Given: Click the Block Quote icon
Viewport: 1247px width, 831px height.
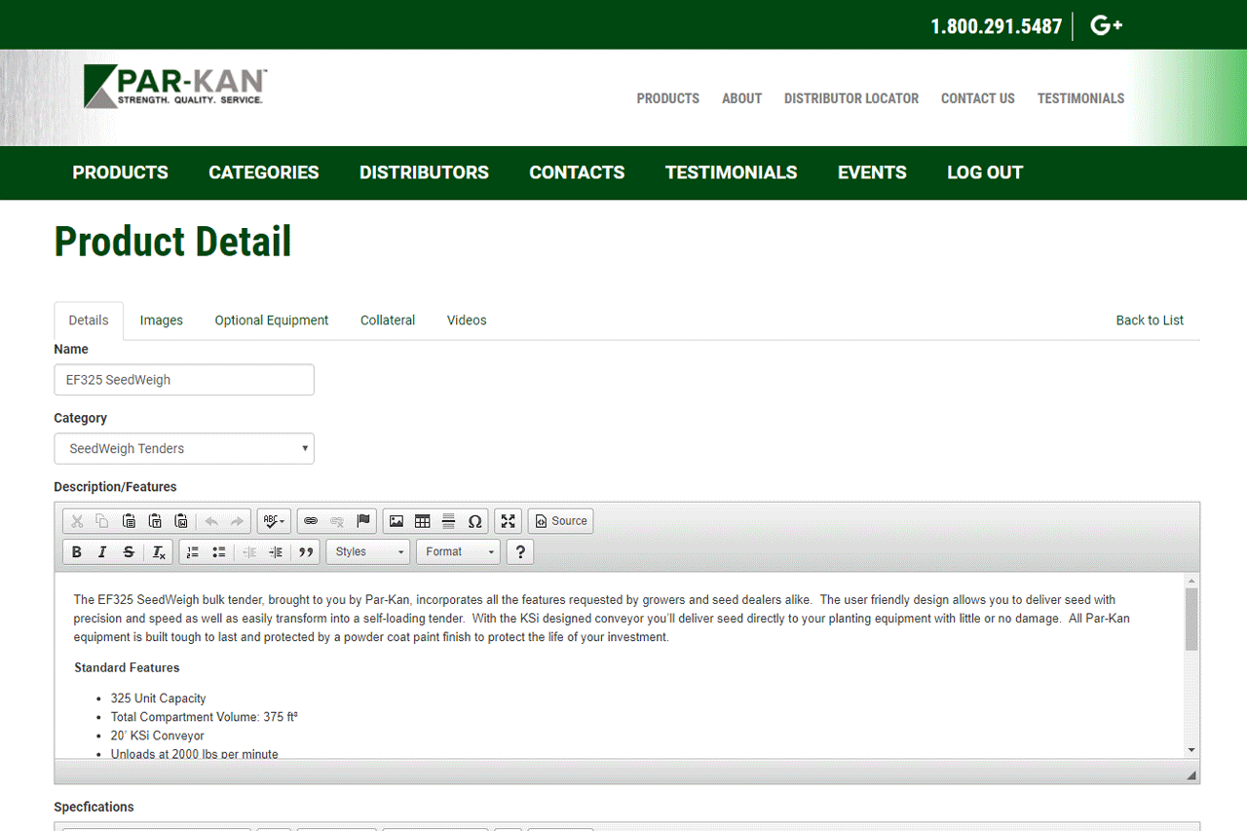Looking at the screenshot, I should tap(306, 552).
